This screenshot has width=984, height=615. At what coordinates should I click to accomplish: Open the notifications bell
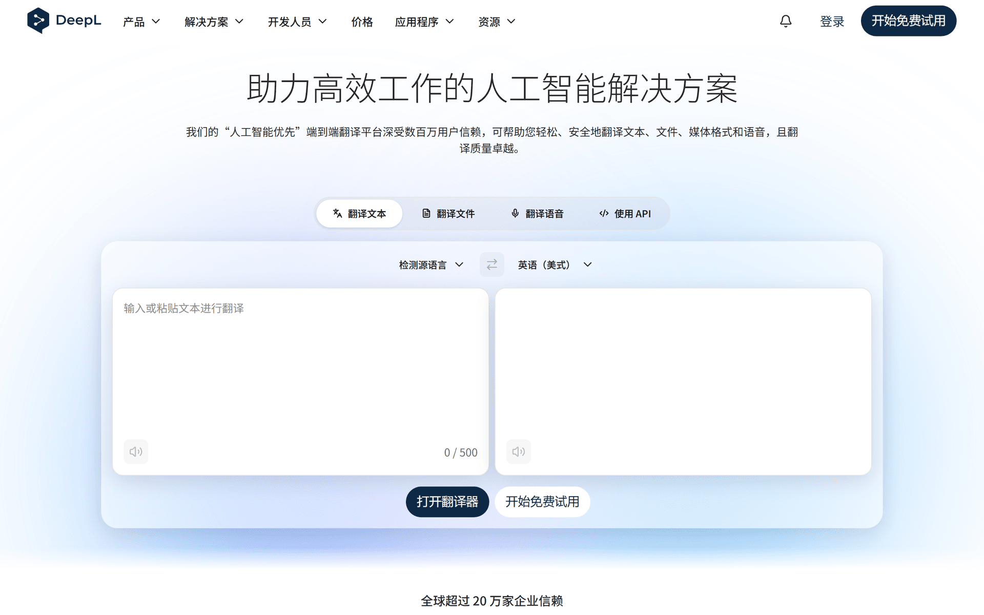(786, 21)
